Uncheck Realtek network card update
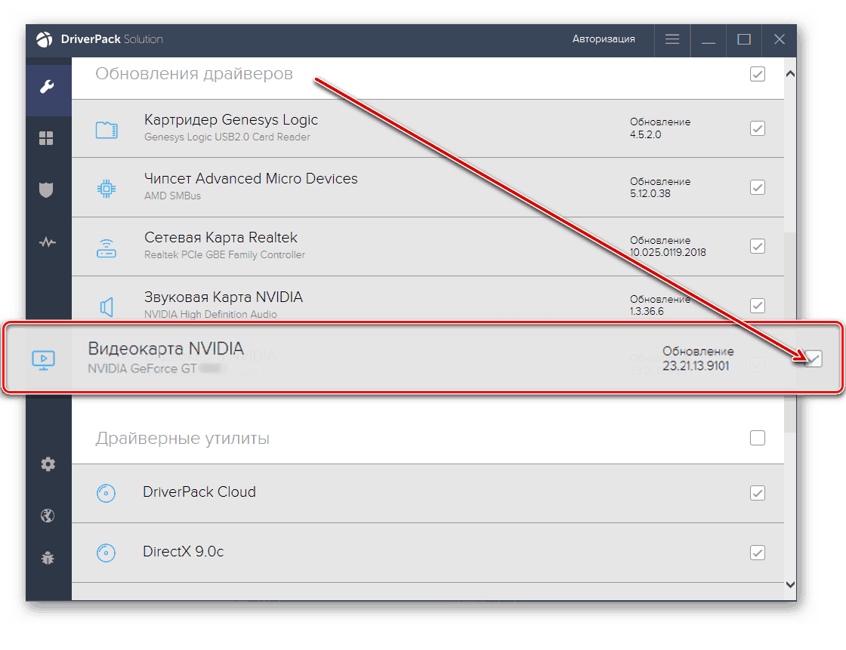Viewport: 846px width, 650px height. click(758, 246)
